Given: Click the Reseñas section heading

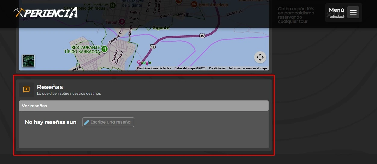Looking at the screenshot, I should point(50,87).
